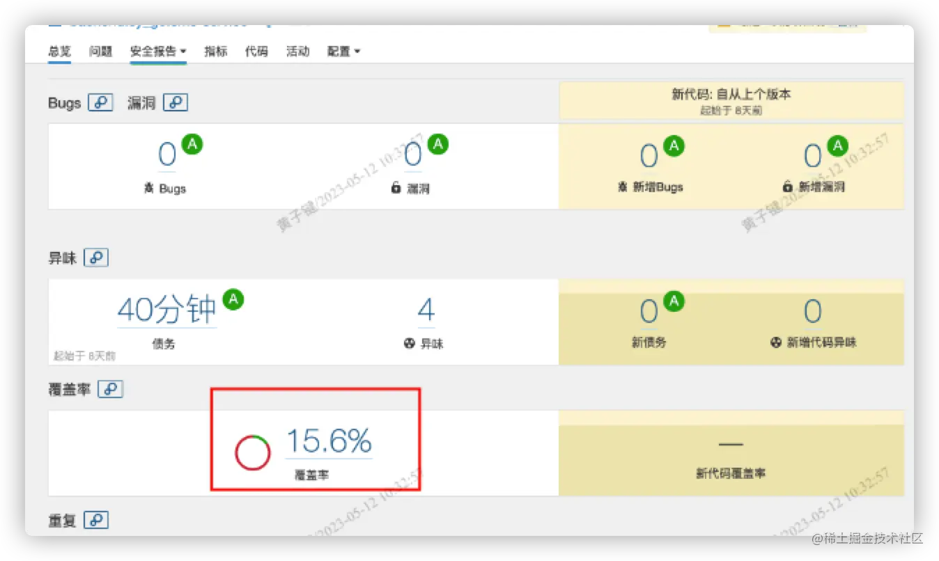Switch to the 问题 tab
The height and width of the screenshot is (561, 939).
point(100,51)
